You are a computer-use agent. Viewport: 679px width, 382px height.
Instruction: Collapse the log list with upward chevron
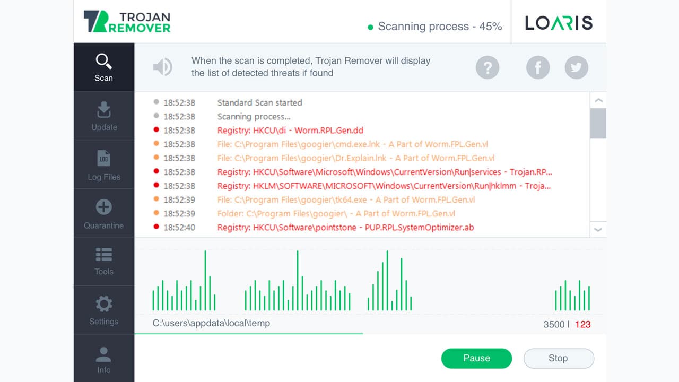tap(598, 100)
